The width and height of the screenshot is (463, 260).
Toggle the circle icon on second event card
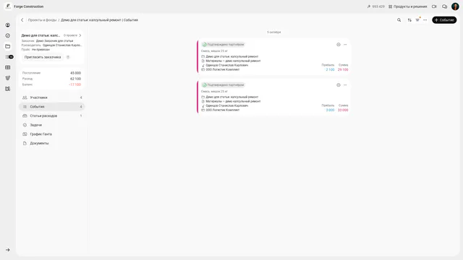(x=339, y=85)
